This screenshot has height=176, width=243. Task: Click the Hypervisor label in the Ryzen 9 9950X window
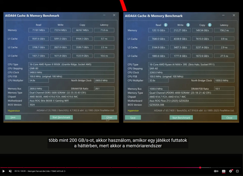(14, 111)
